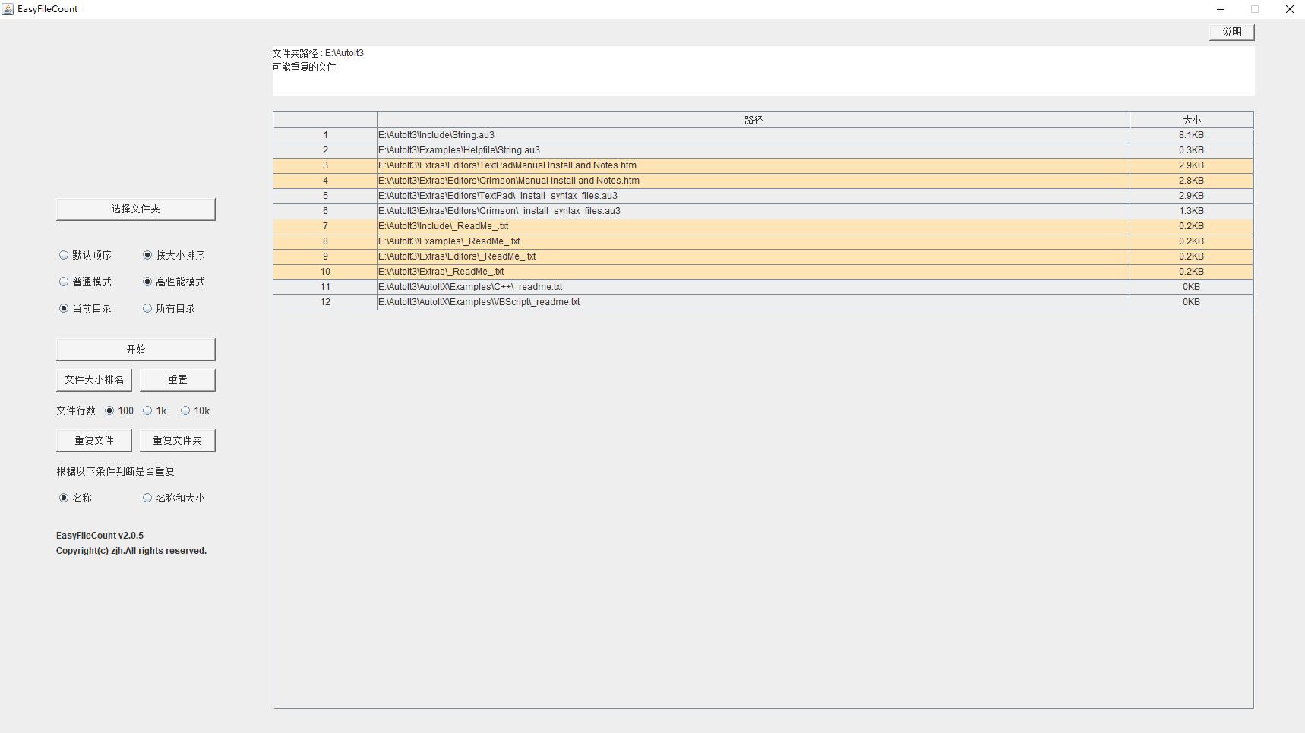The image size is (1305, 733).
Task: Select the 默认顺序 radio option
Action: click(64, 255)
